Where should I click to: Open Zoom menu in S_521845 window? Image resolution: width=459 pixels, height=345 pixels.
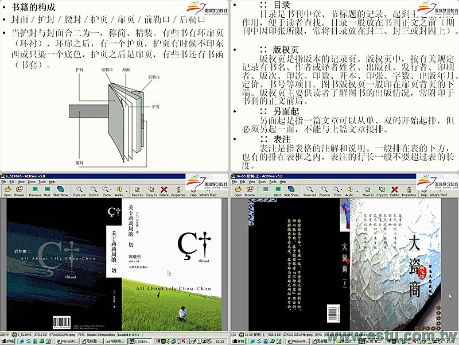tap(32, 181)
